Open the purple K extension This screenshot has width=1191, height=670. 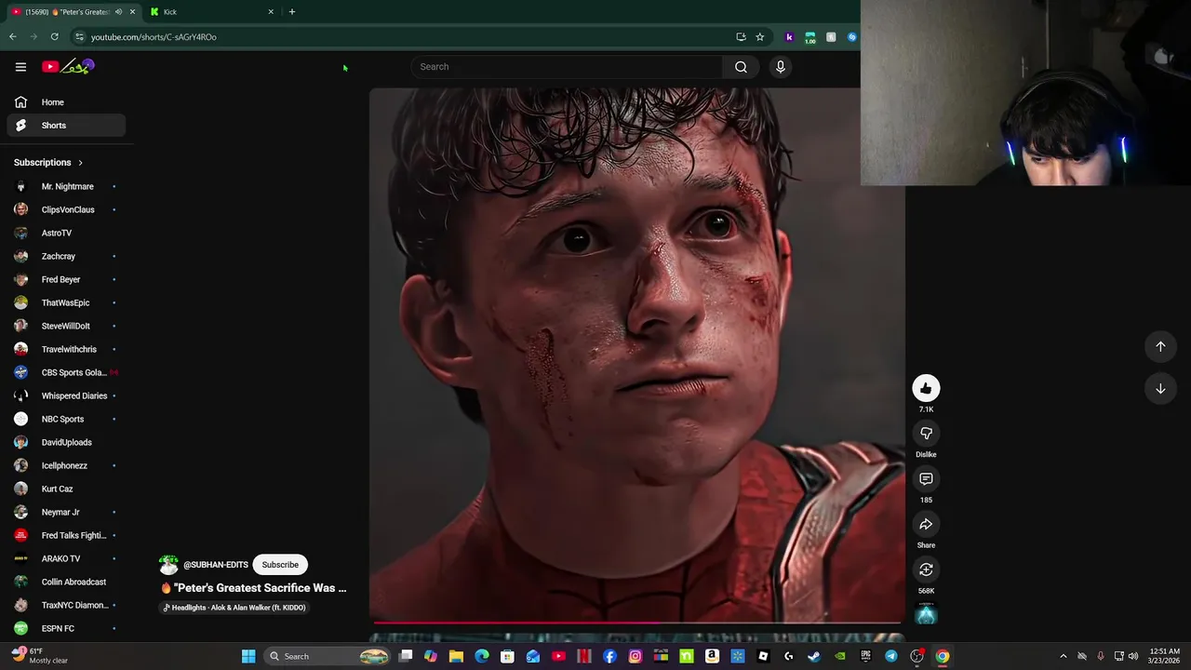pyautogui.click(x=789, y=37)
